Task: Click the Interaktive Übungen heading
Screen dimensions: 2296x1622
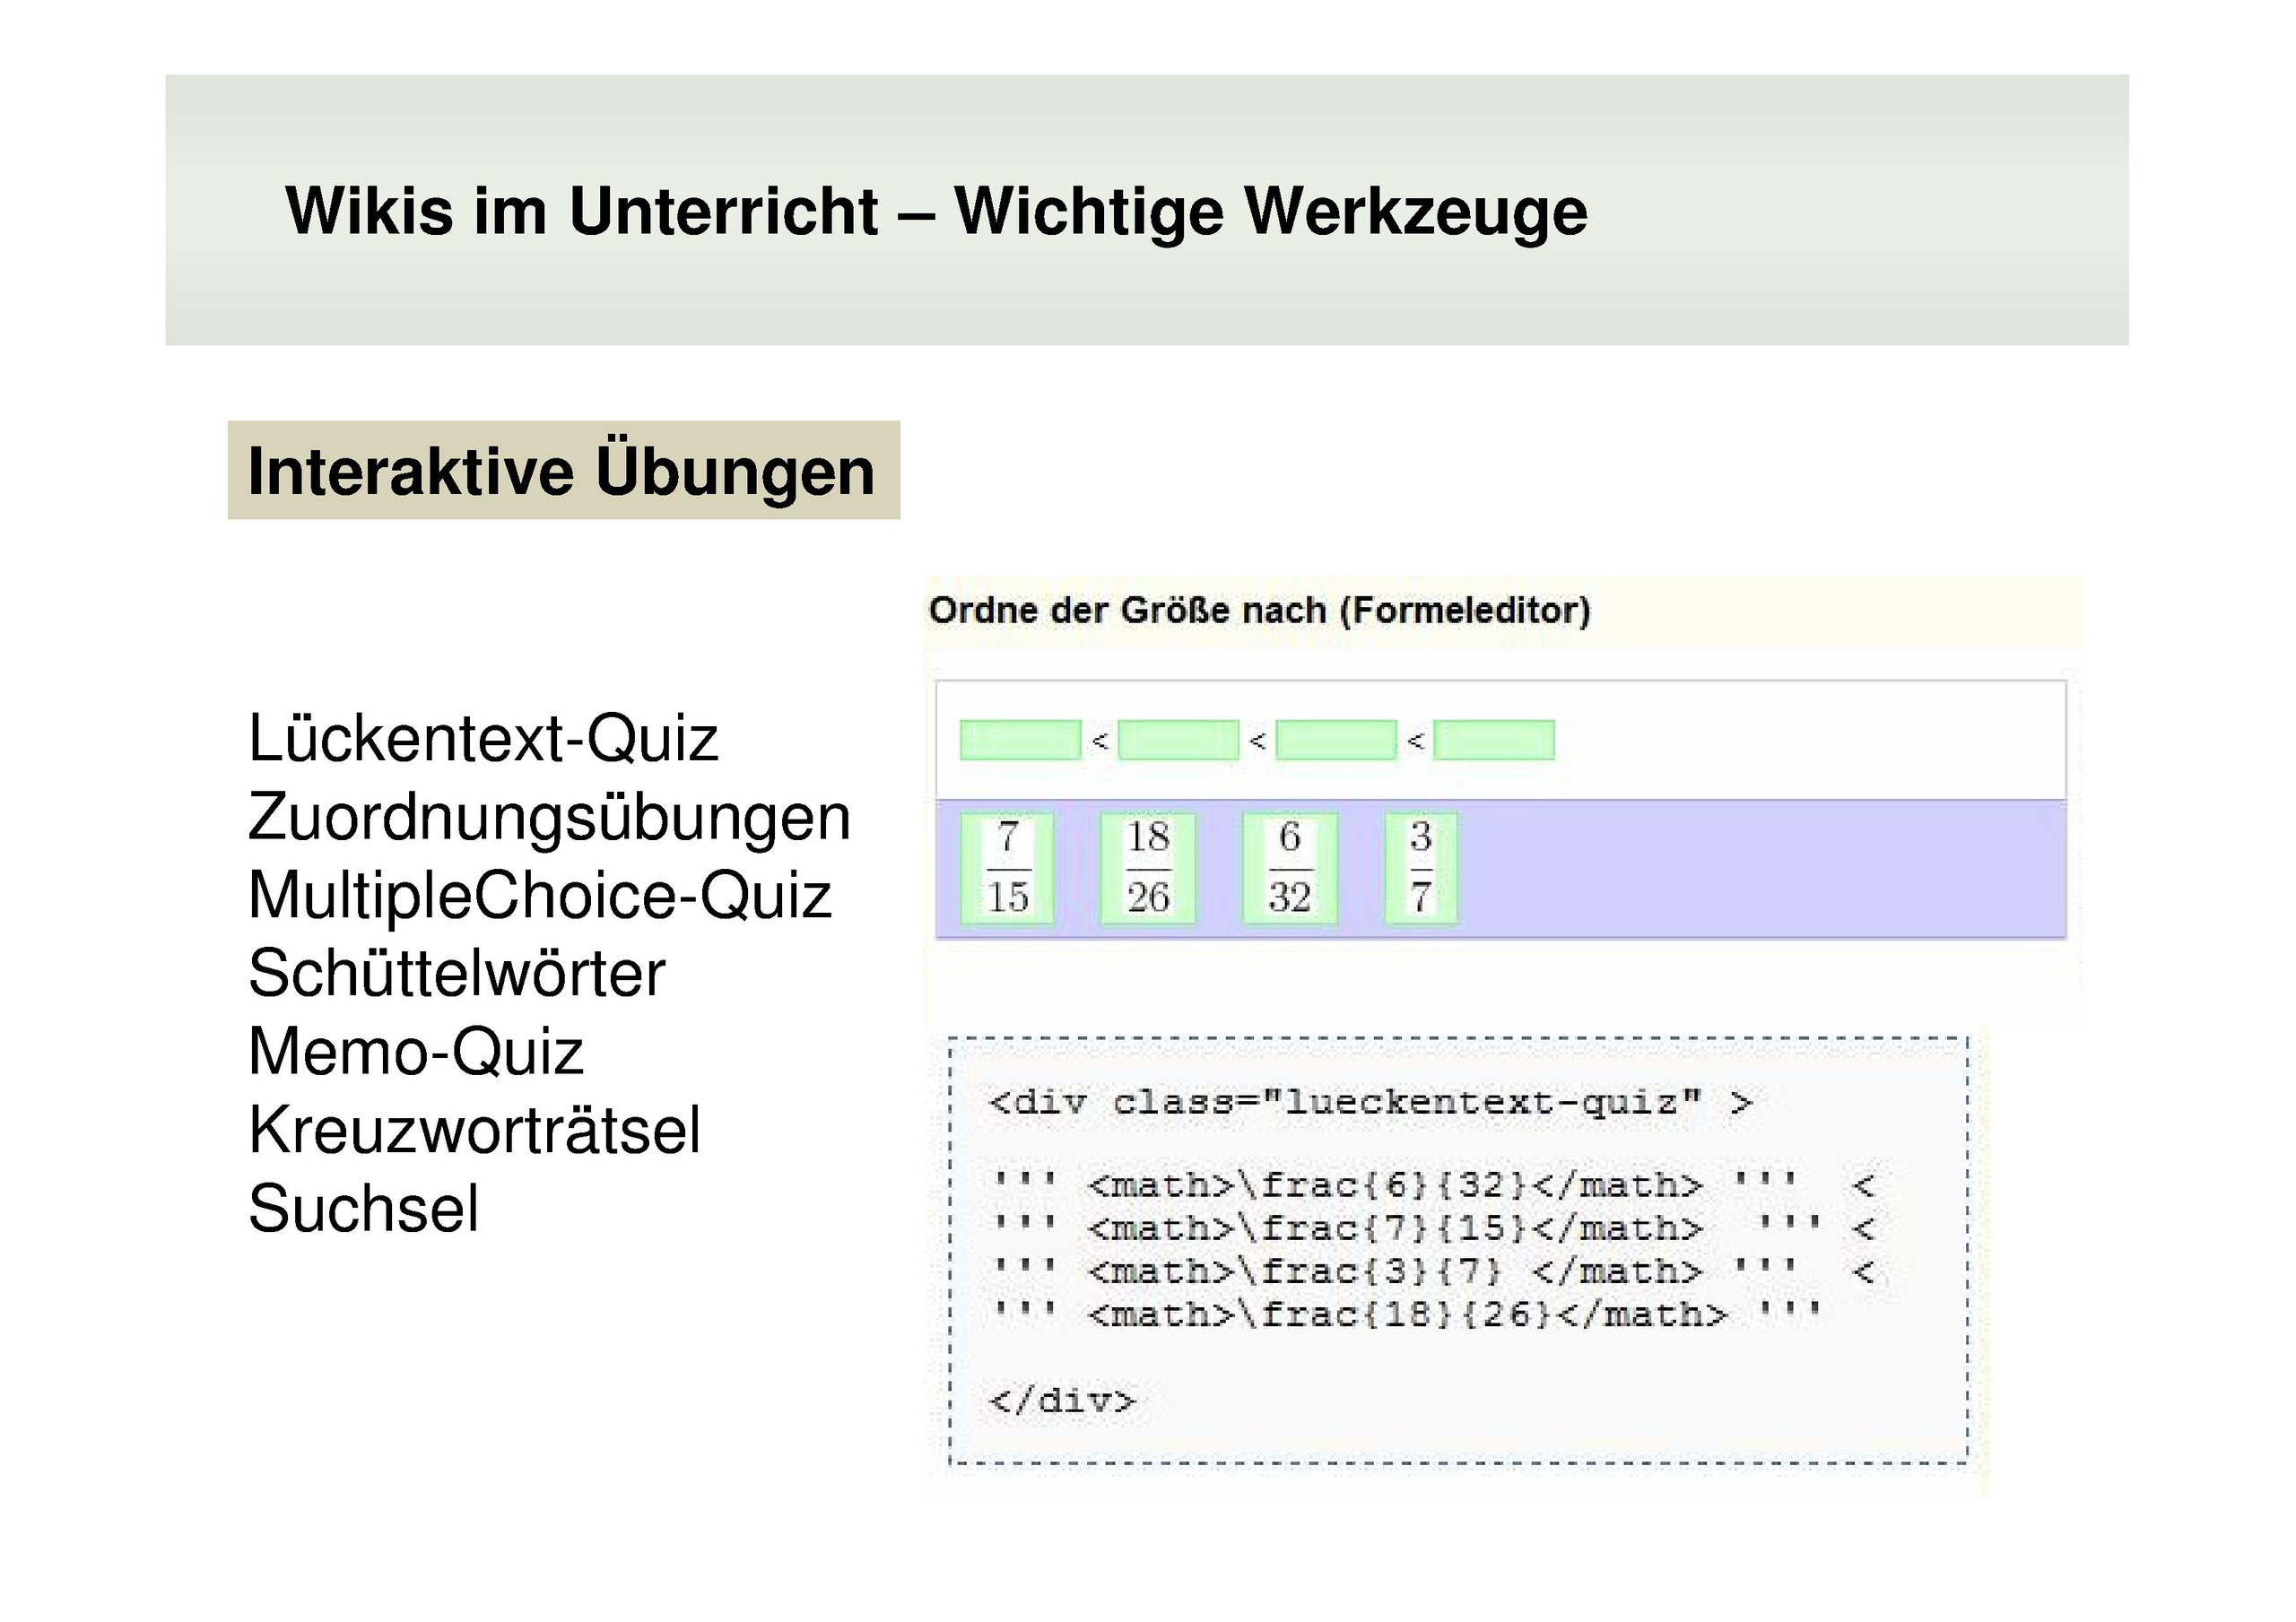Action: coord(562,471)
